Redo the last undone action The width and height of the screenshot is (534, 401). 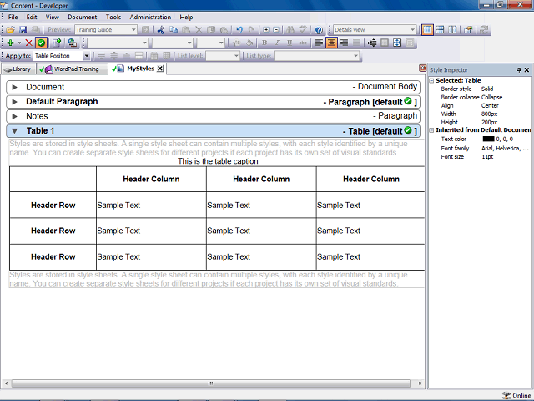[252, 30]
